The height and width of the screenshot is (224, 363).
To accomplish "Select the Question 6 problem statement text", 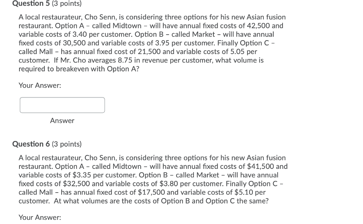I will pyautogui.click(x=152, y=179).
